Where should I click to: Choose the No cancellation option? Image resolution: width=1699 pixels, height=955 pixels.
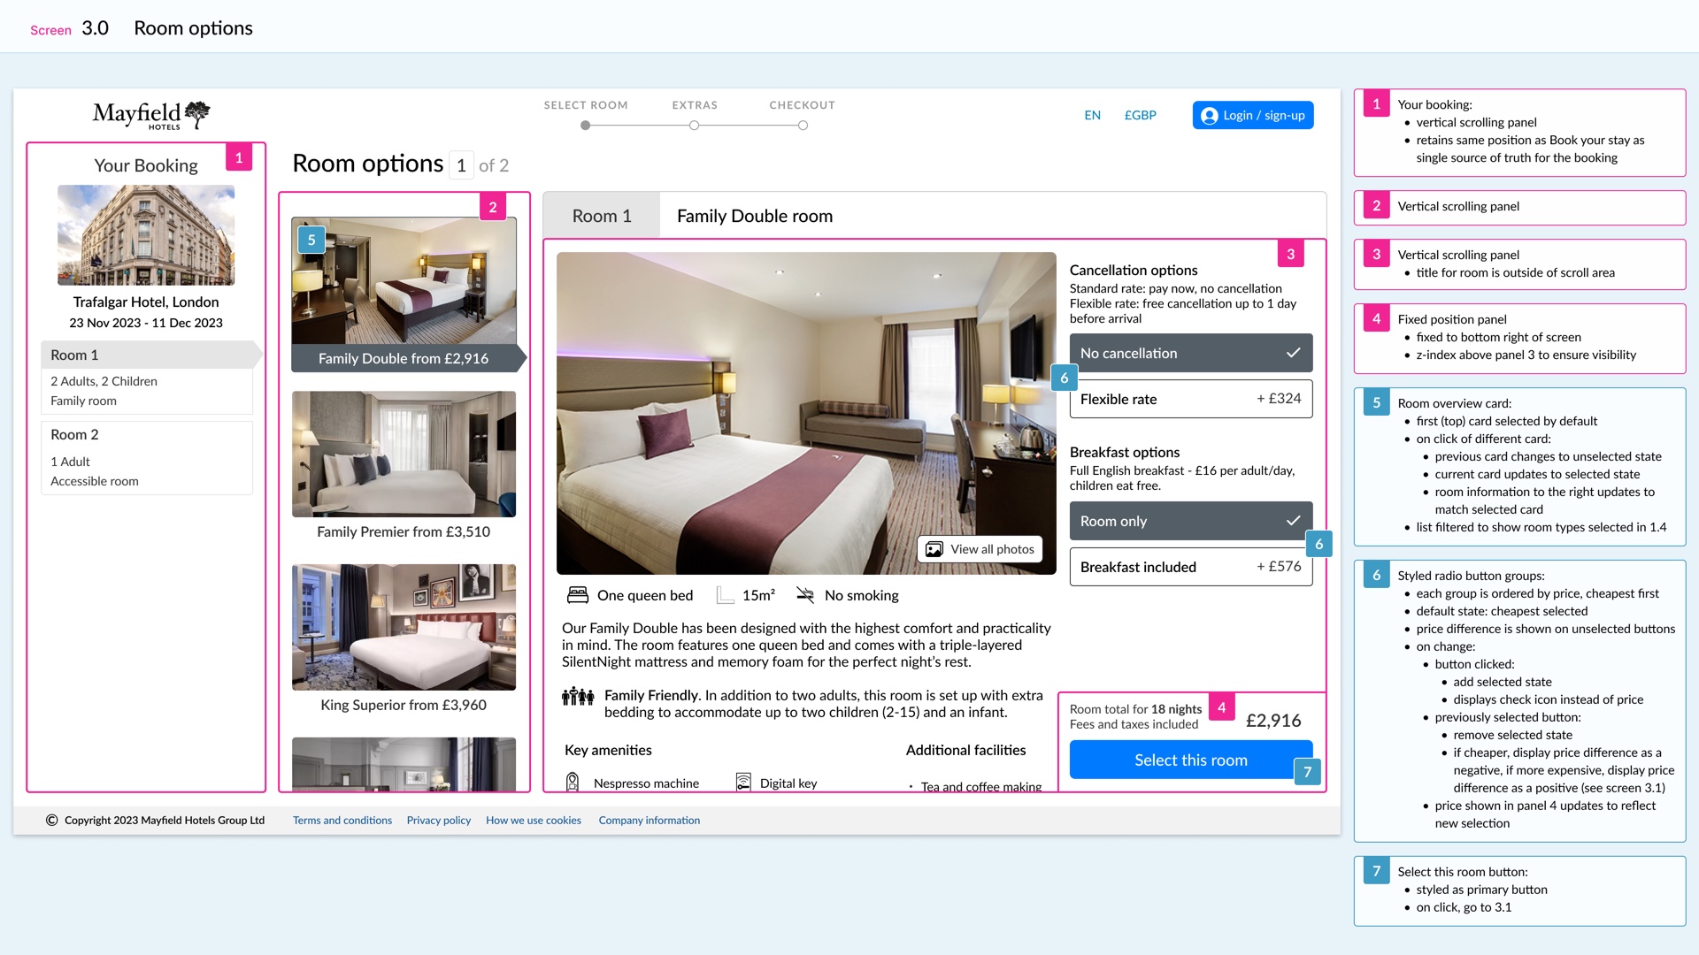[x=1190, y=353]
